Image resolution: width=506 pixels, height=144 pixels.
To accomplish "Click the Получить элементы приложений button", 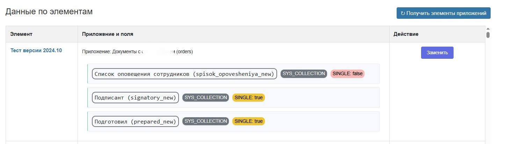I will point(443,13).
